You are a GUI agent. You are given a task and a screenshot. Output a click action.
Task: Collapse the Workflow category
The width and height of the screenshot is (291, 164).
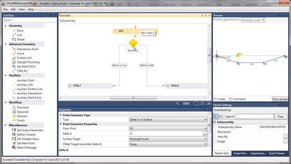[x=5, y=102]
